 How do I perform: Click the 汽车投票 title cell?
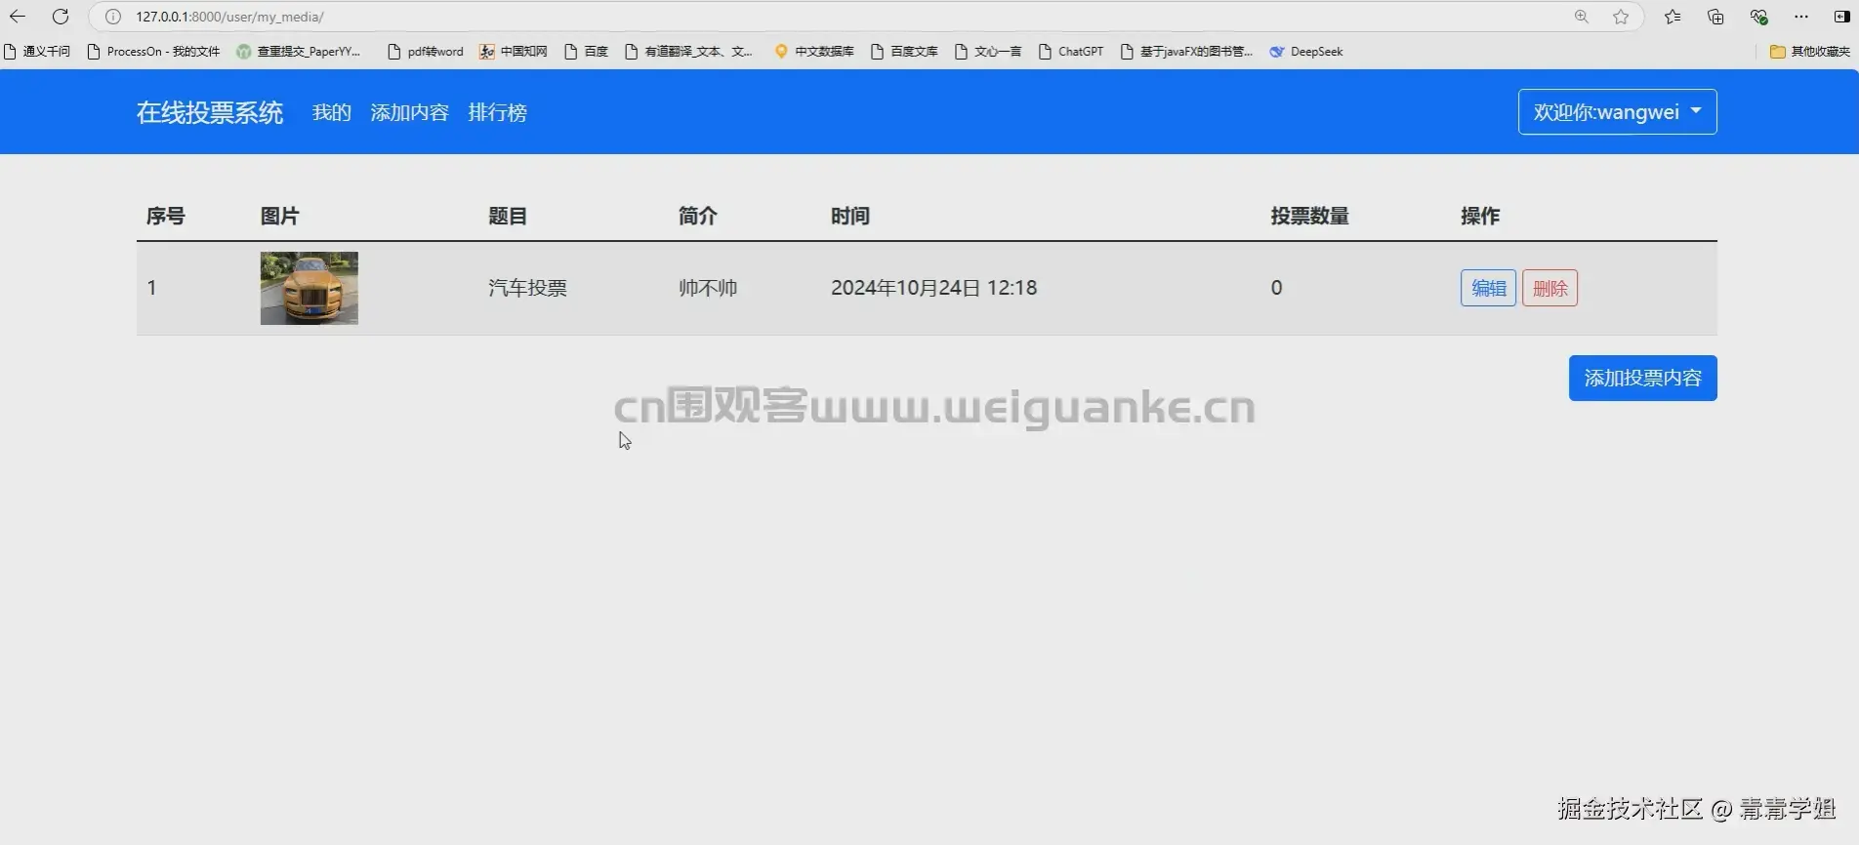pos(527,288)
